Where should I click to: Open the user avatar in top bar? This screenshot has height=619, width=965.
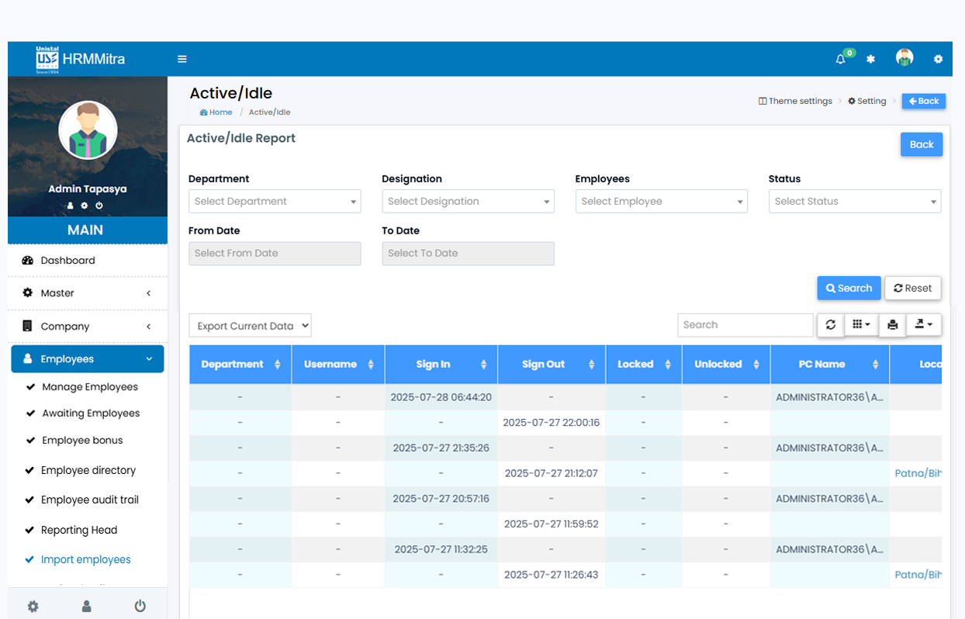904,58
